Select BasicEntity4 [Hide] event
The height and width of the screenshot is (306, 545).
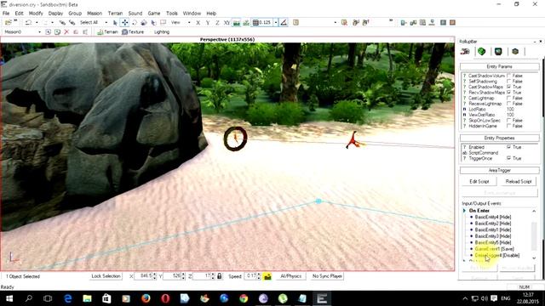click(493, 218)
